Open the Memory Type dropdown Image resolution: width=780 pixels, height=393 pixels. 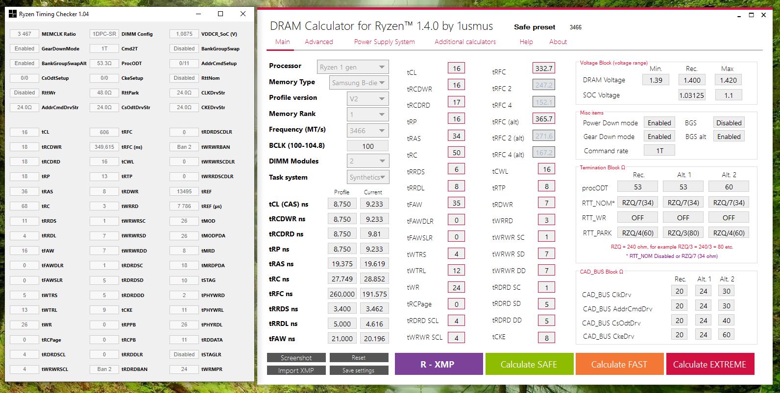click(359, 83)
